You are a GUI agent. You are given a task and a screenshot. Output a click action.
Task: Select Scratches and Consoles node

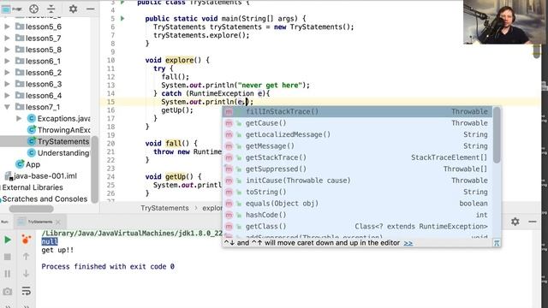[x=45, y=199]
